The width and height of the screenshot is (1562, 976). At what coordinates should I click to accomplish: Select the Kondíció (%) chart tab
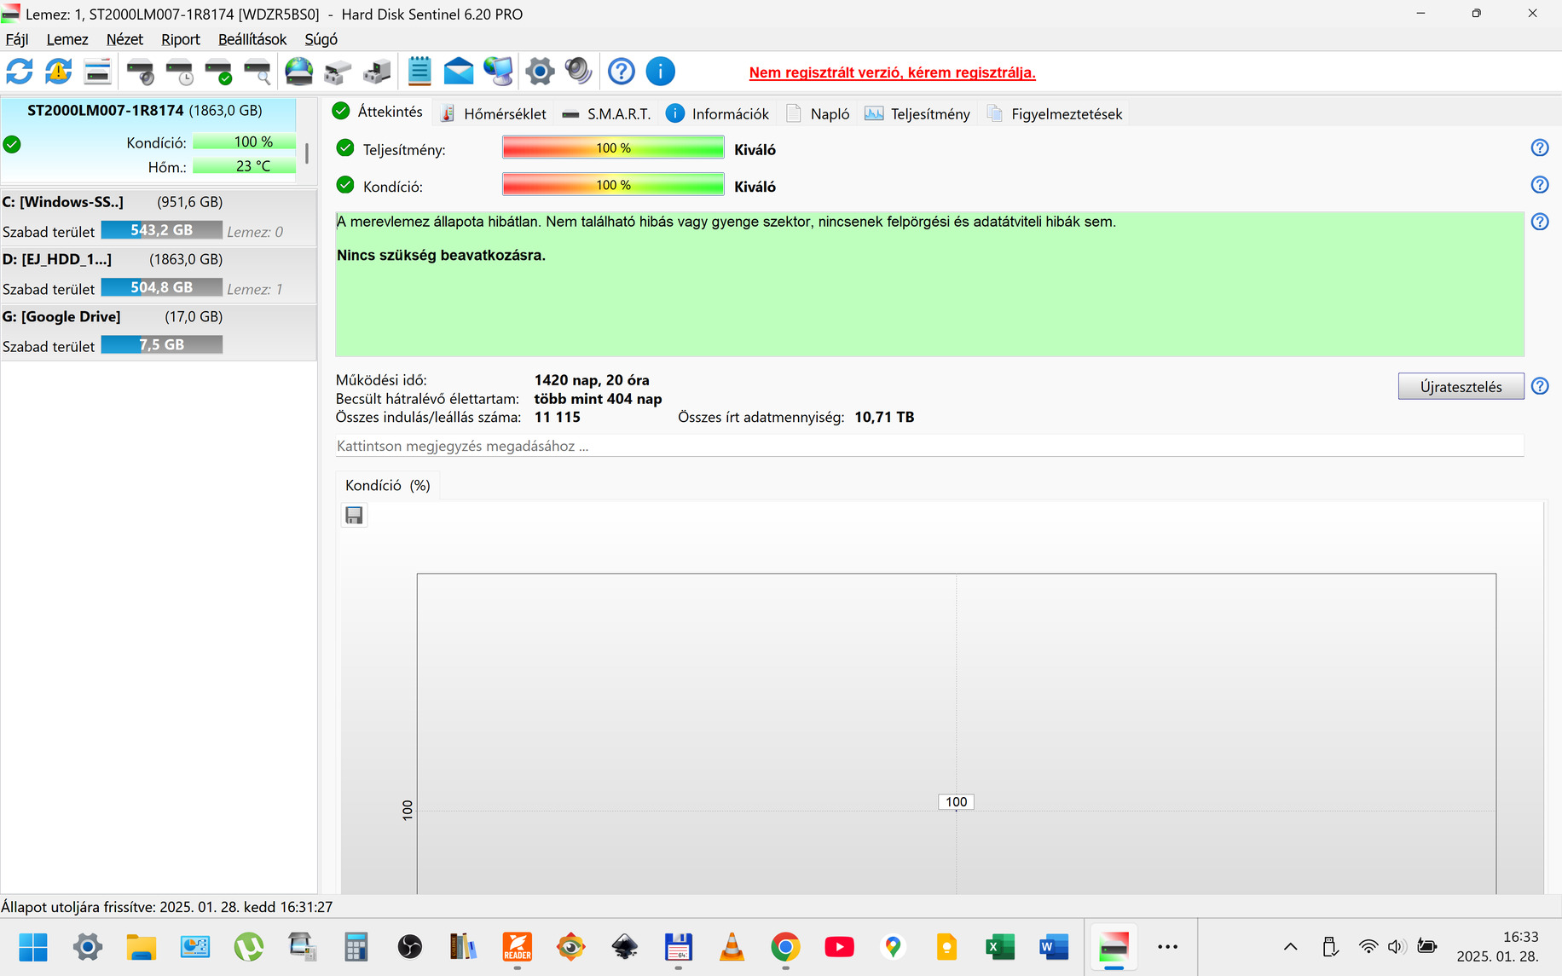[x=388, y=485]
